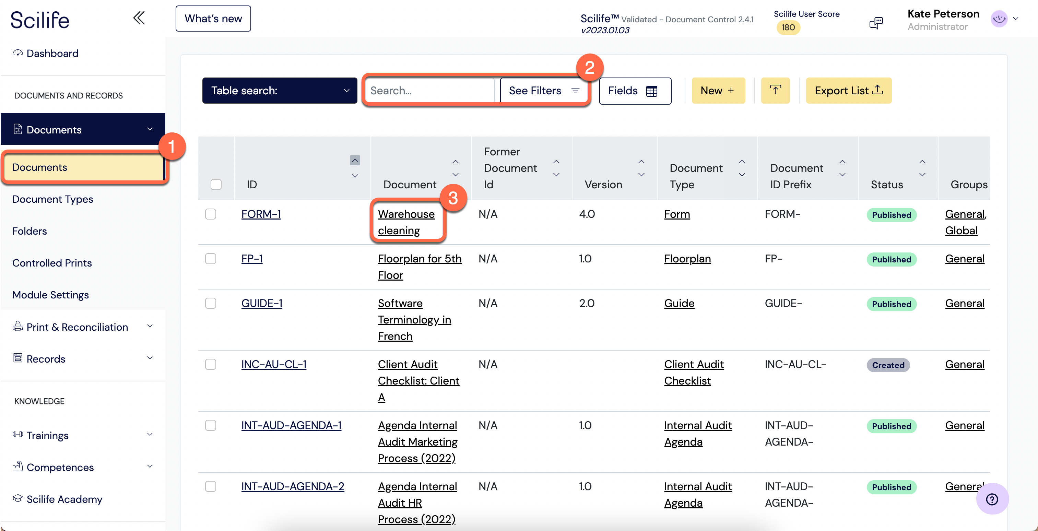Check the INT-AUD-AGENDA-2 row checkbox
The image size is (1038, 531).
coord(210,486)
